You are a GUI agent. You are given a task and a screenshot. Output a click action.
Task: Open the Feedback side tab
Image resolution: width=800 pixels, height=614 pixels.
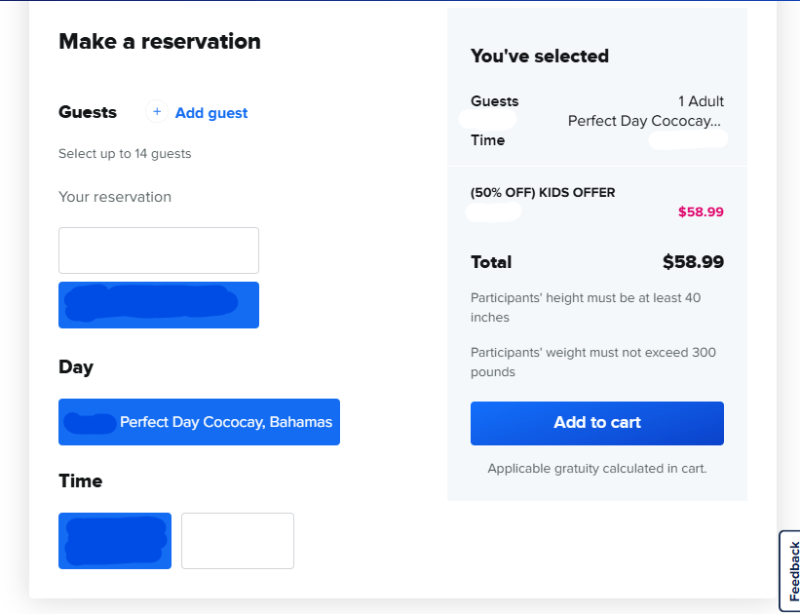[791, 571]
